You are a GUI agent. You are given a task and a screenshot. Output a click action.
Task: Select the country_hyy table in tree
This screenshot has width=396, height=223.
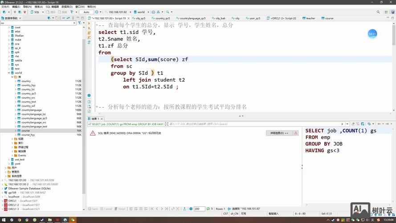[29, 85]
